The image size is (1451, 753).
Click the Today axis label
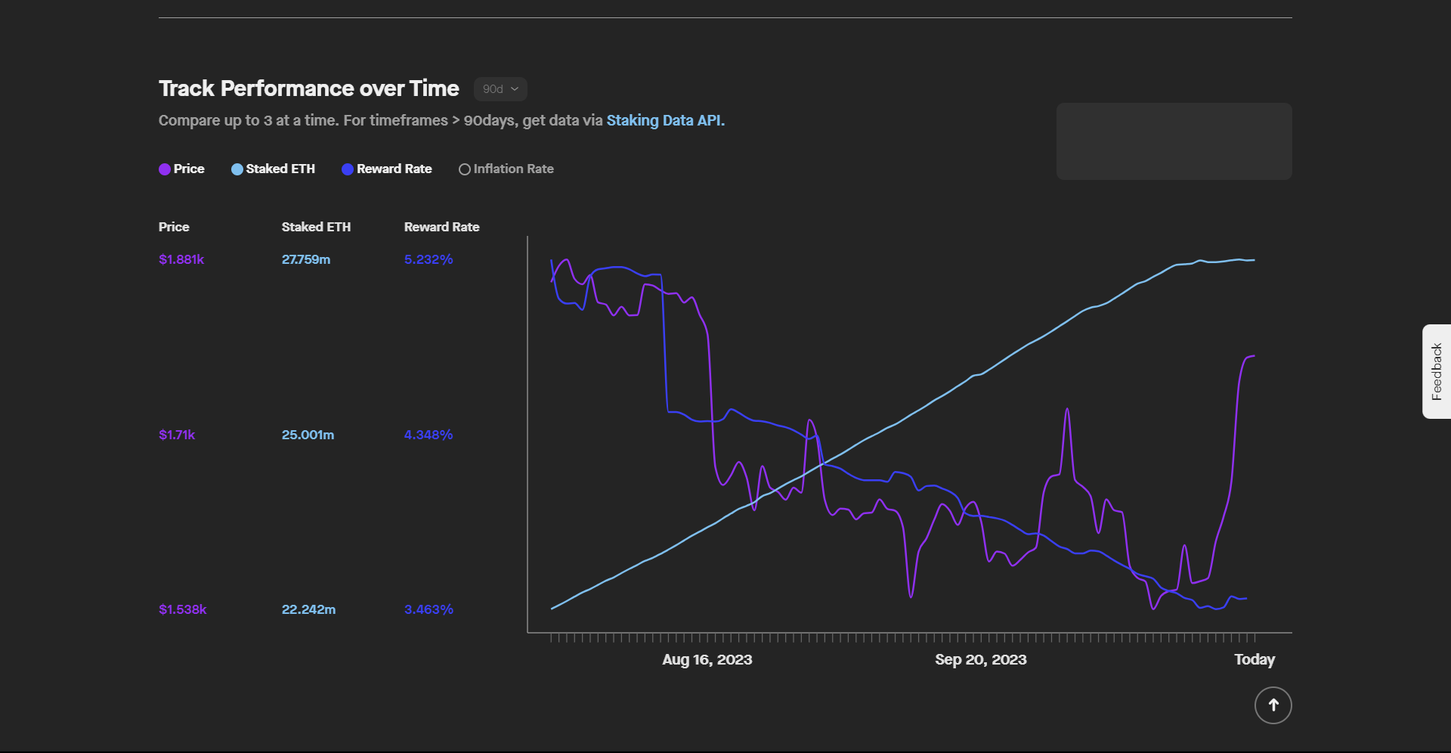(x=1255, y=659)
